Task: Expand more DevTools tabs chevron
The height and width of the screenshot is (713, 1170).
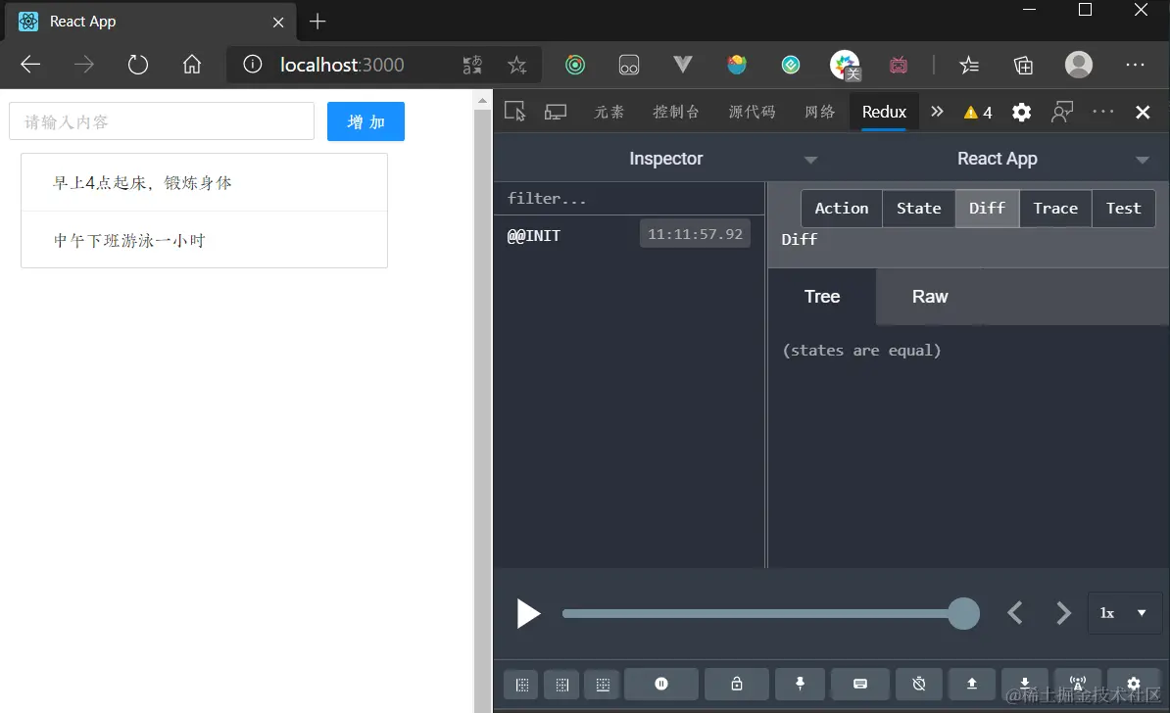Action: point(937,112)
